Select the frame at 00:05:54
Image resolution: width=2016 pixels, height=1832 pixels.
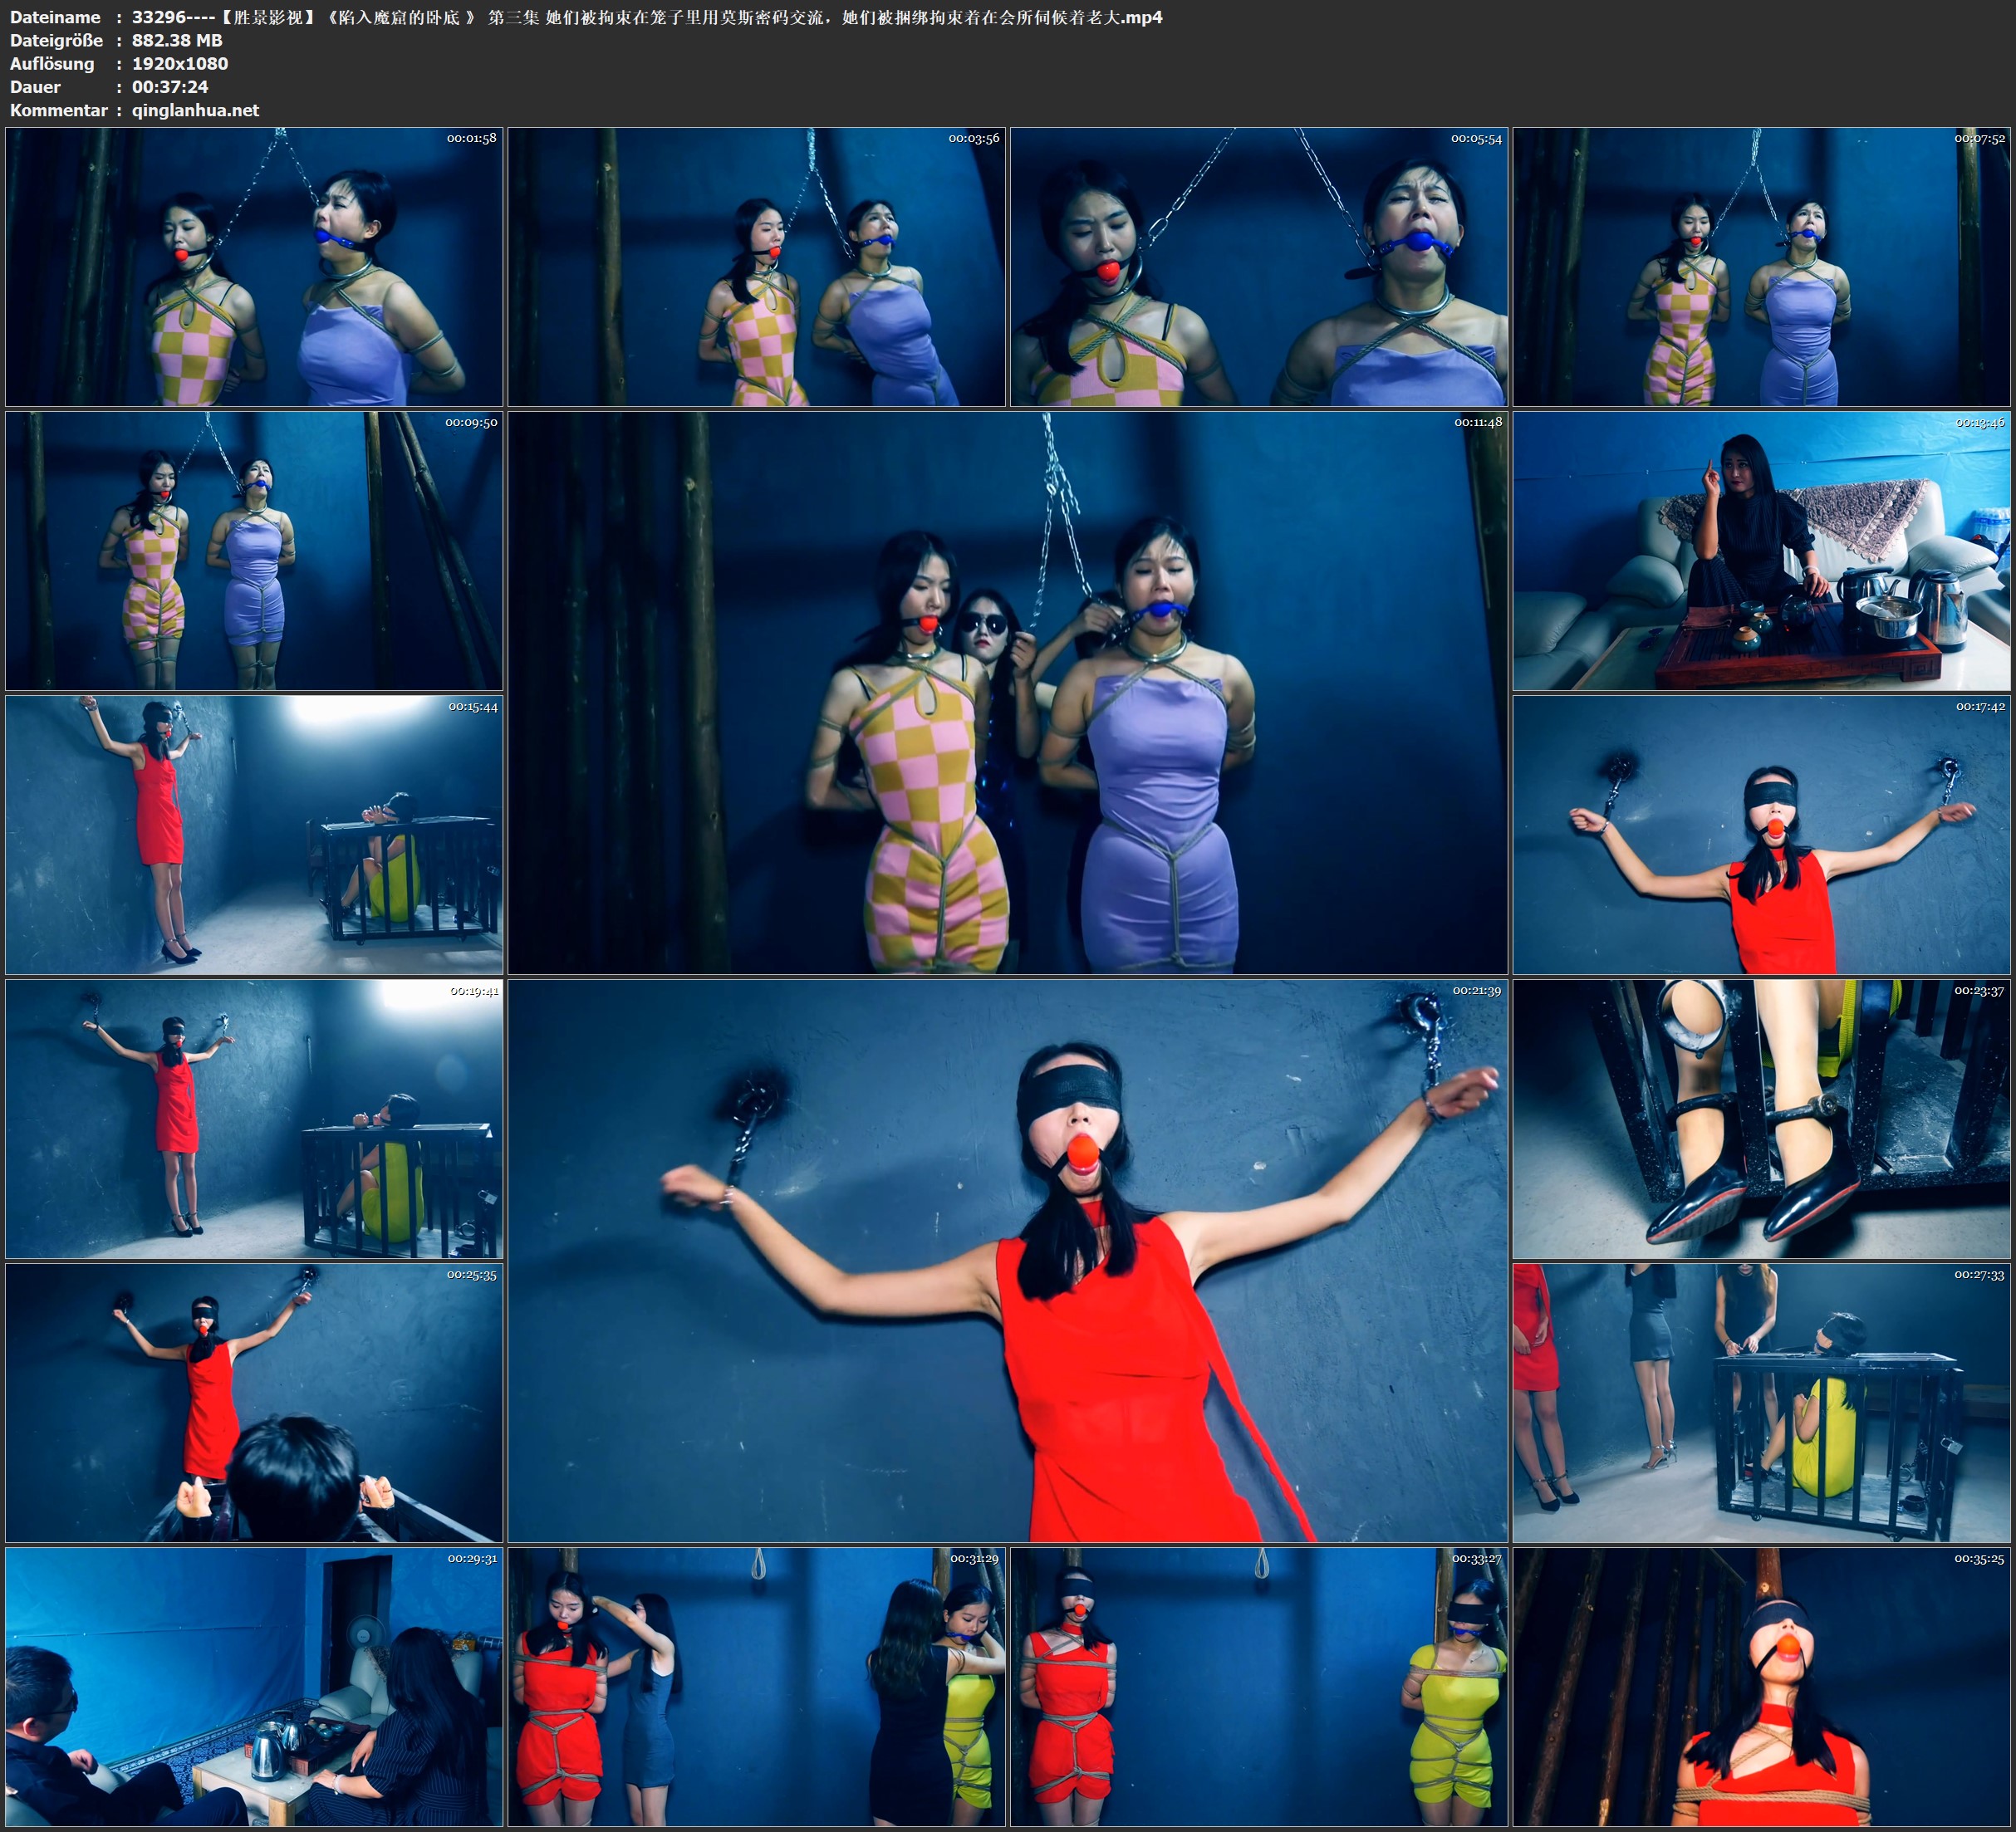click(x=1258, y=266)
